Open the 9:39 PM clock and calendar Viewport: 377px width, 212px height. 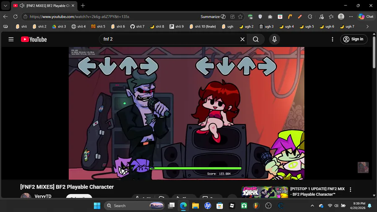coord(358,206)
